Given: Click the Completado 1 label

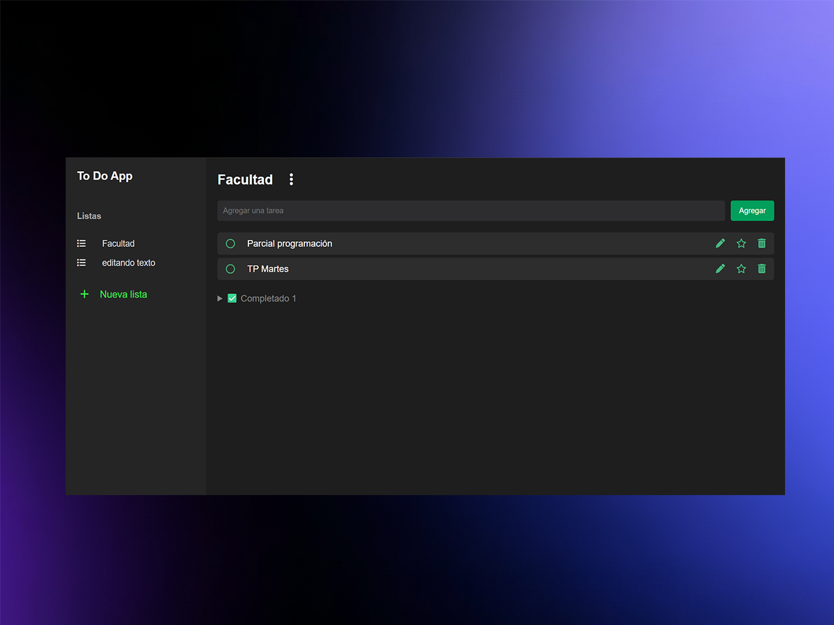Looking at the screenshot, I should 268,298.
